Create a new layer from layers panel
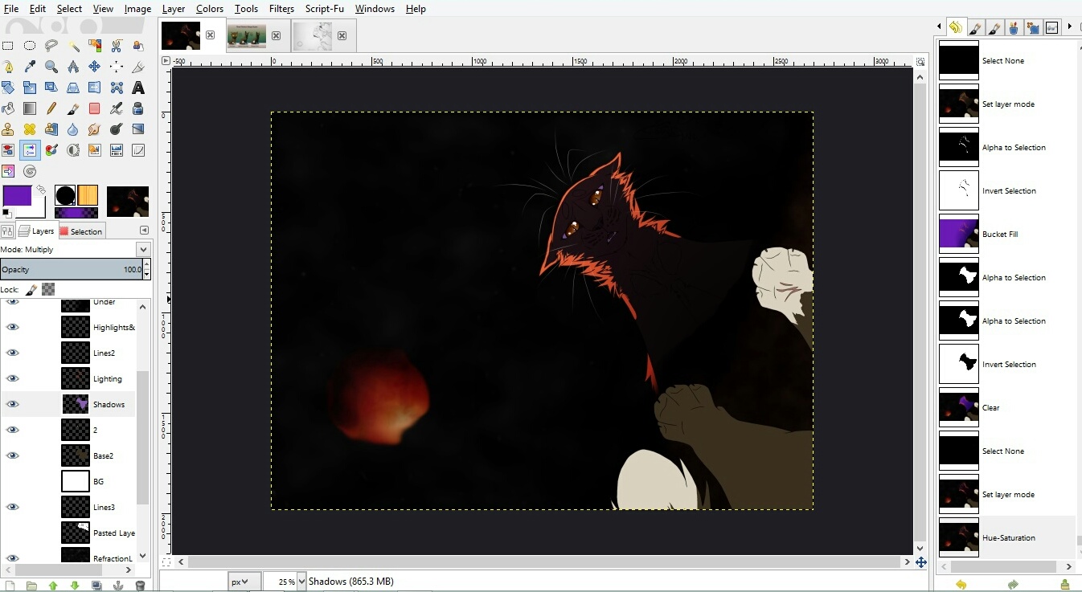The image size is (1082, 592). 10,586
